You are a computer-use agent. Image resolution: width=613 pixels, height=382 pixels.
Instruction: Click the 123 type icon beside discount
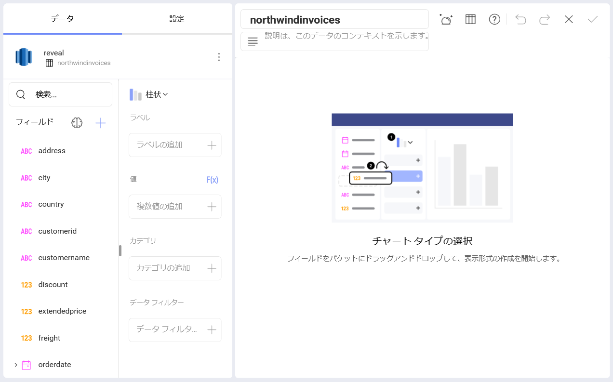click(x=27, y=285)
